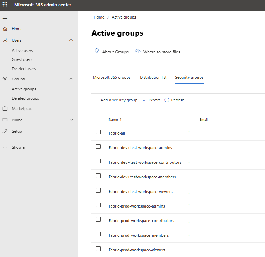Collapse the navigation hamburger menu

coord(5,17)
